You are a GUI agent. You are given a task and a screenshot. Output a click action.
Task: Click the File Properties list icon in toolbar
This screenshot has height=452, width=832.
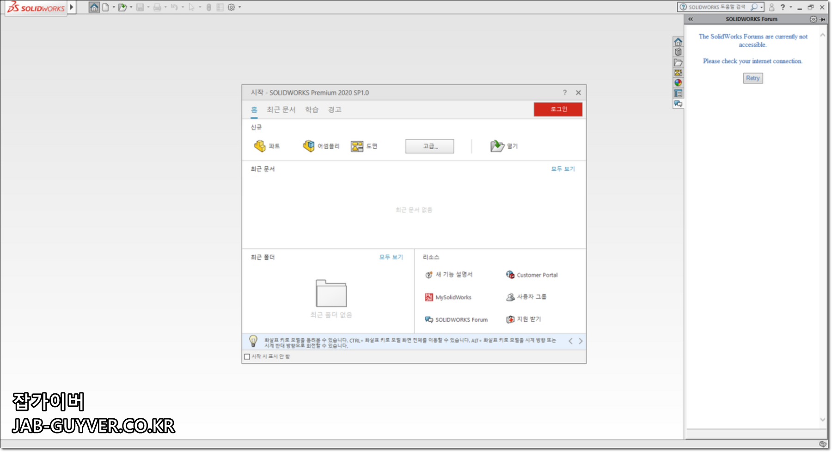pyautogui.click(x=220, y=7)
